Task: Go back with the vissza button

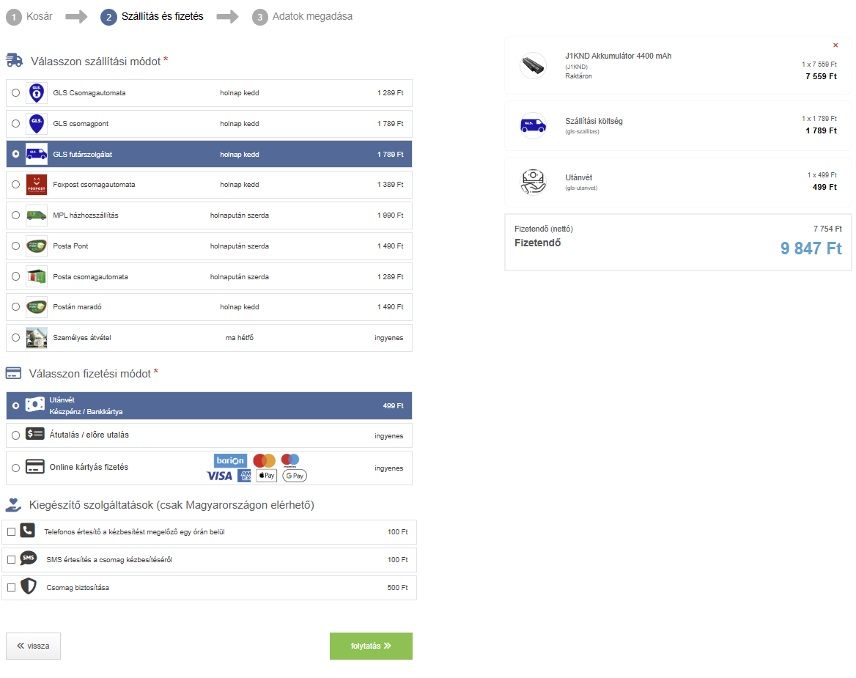Action: 33,646
